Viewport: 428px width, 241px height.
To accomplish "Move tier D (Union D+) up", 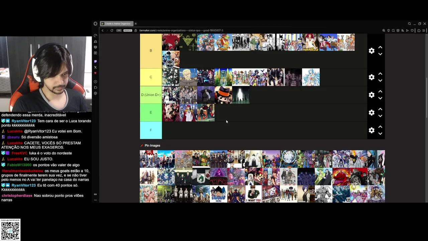I will coord(380,91).
